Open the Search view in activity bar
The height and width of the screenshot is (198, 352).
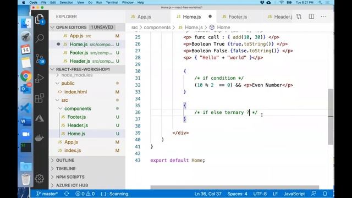(x=40, y=38)
